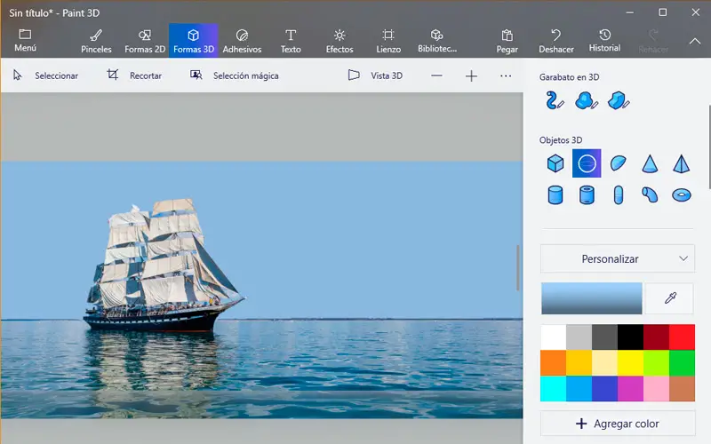Pick the cone 3D object
Viewport: 711px width, 444px height.
tap(650, 163)
